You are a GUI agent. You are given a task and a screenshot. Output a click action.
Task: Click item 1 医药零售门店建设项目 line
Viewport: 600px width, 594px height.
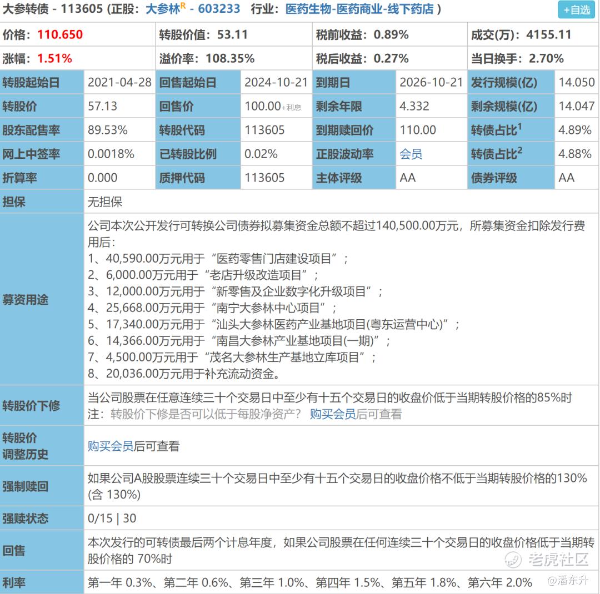pos(218,259)
